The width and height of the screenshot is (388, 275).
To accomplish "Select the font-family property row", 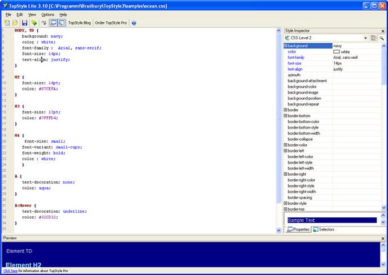I will coord(333,58).
